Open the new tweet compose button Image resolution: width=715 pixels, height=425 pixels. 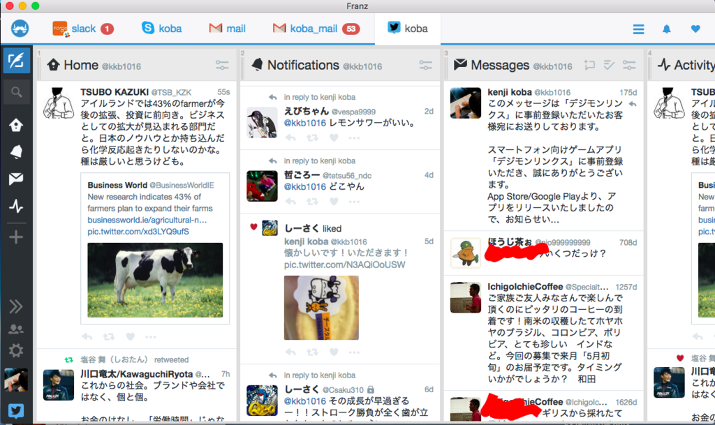pos(17,61)
